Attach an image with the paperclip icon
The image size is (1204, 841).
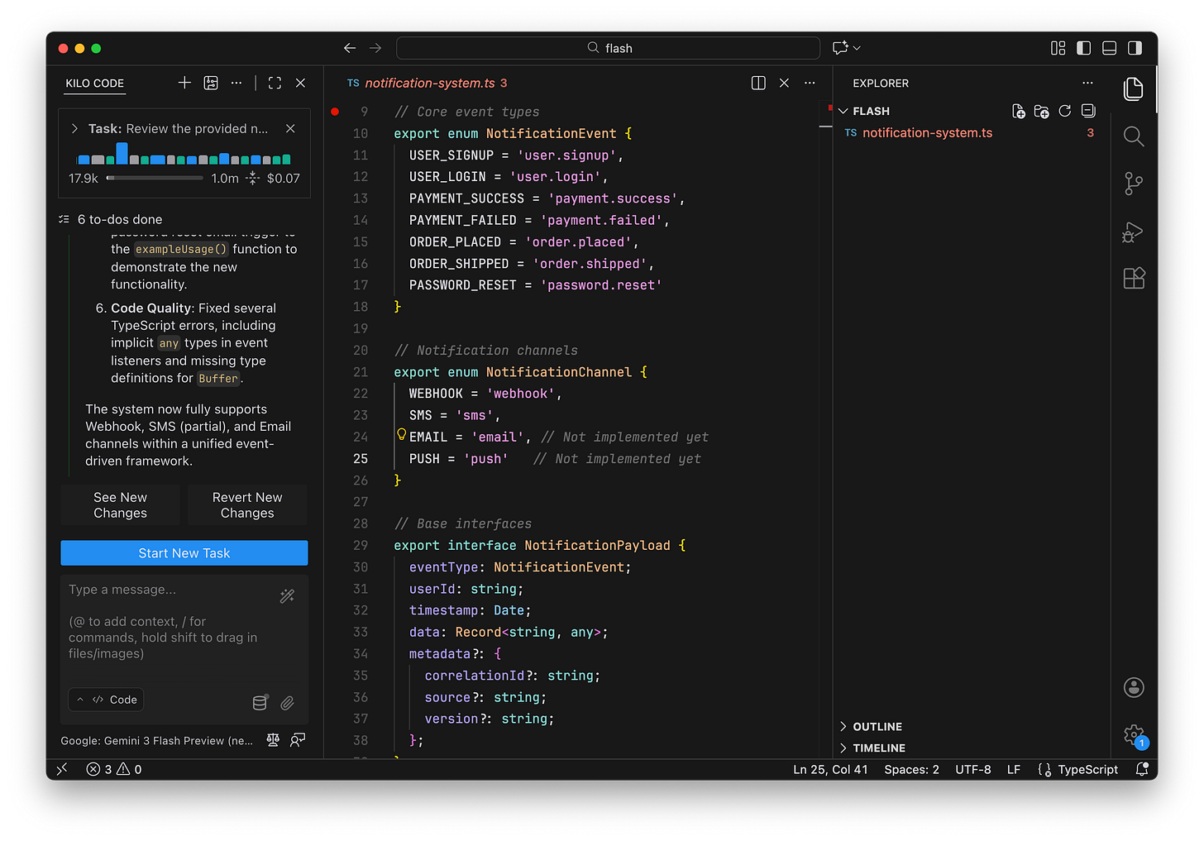(287, 703)
